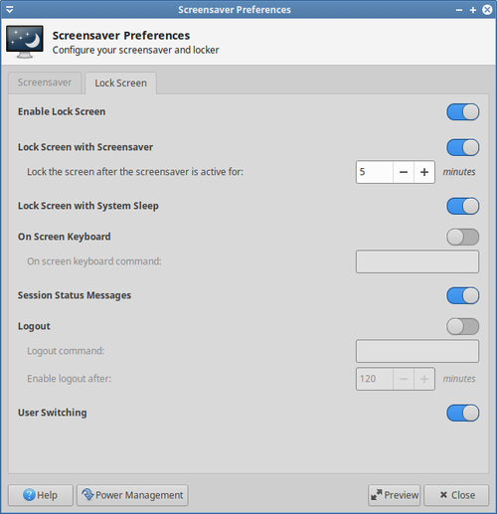The height and width of the screenshot is (514, 497).
Task: Maximize the window using the plus icon
Action: 473,10
